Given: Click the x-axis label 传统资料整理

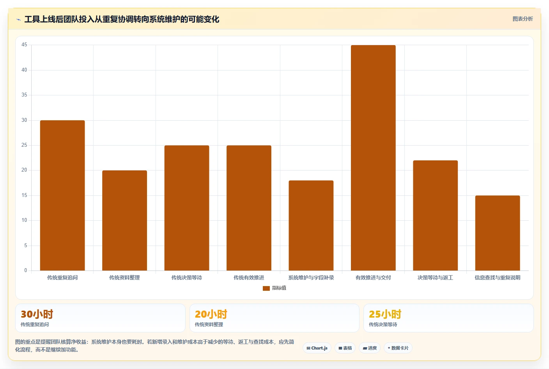Looking at the screenshot, I should 124,278.
